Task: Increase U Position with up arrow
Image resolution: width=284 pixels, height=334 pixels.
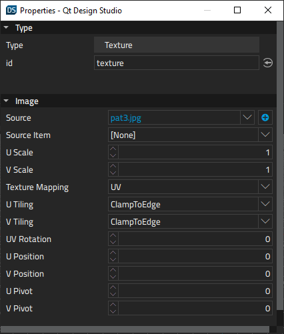Action: tap(113, 253)
